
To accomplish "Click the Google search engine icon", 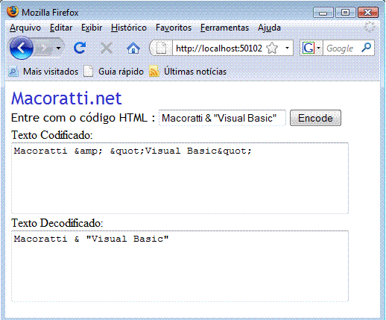I will click(x=309, y=48).
